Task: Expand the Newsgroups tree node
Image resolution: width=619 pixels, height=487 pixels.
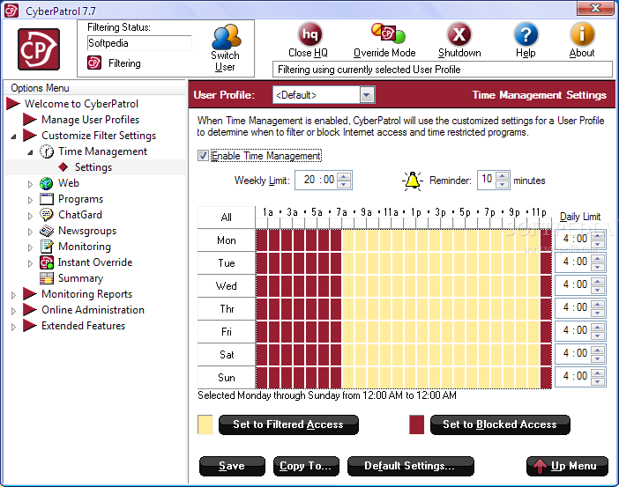Action: 30,232
